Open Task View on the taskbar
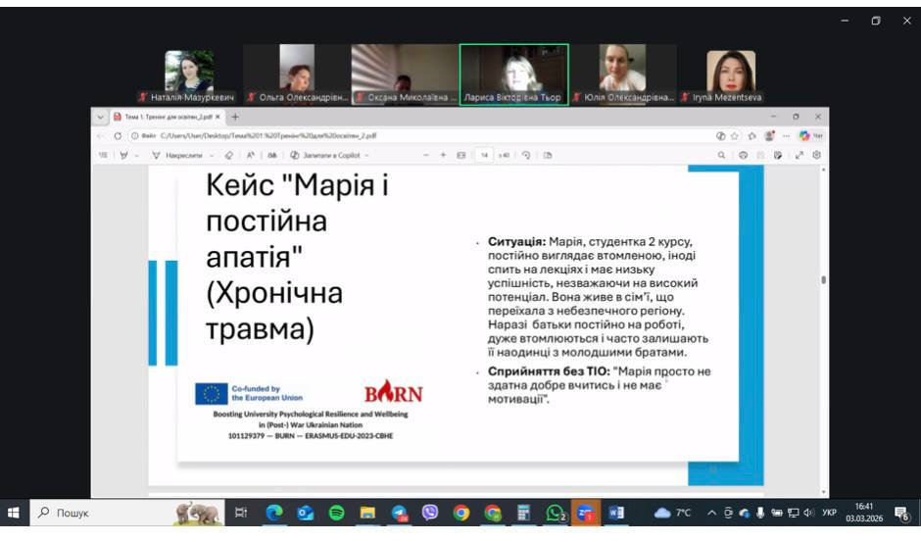Screen dimensions: 921x542 (241, 513)
